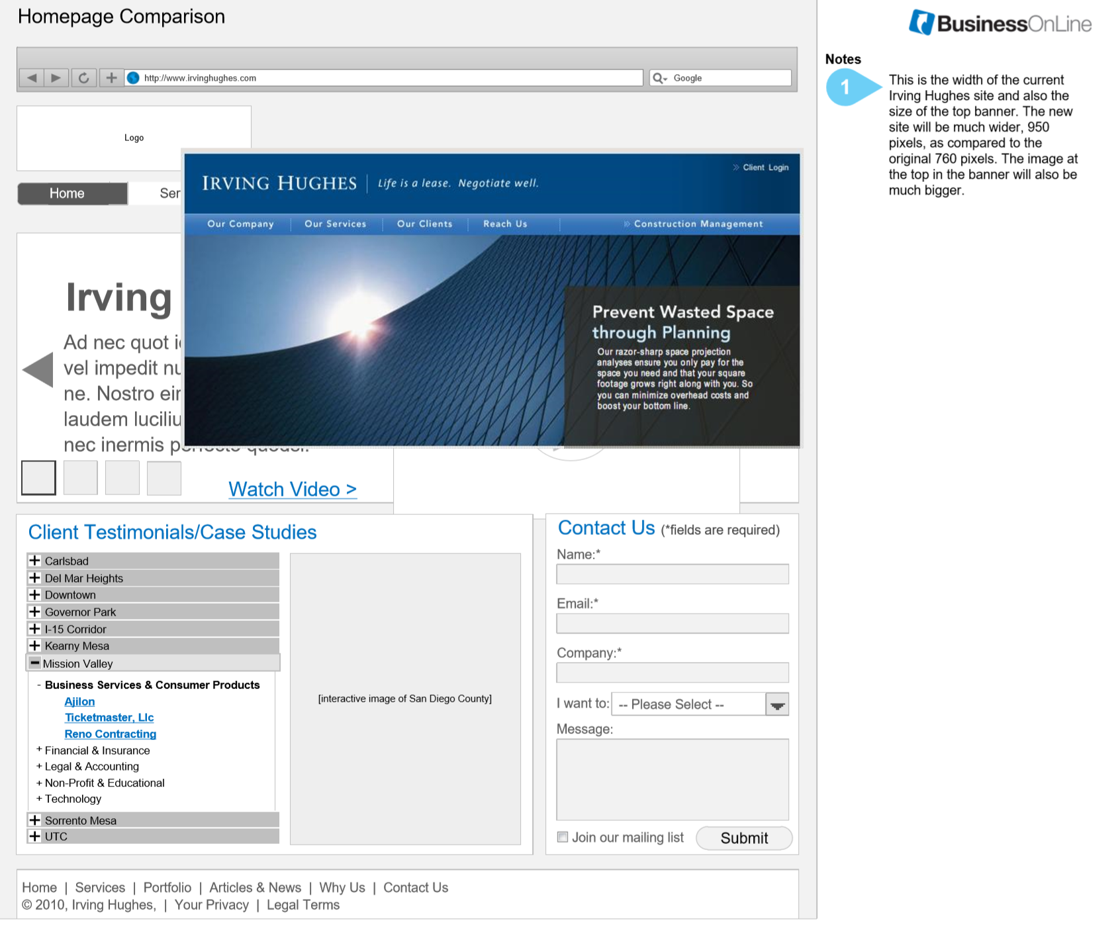Click footer Portfolio link

tap(167, 888)
